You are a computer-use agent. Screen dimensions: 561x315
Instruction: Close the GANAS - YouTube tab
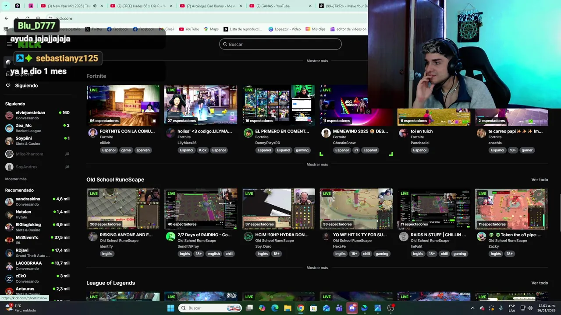[x=310, y=6]
